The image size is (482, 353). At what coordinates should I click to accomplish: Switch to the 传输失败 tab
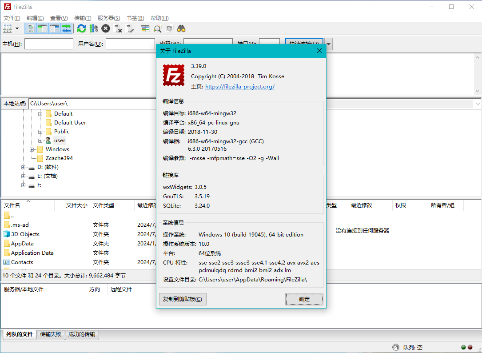tap(51, 334)
